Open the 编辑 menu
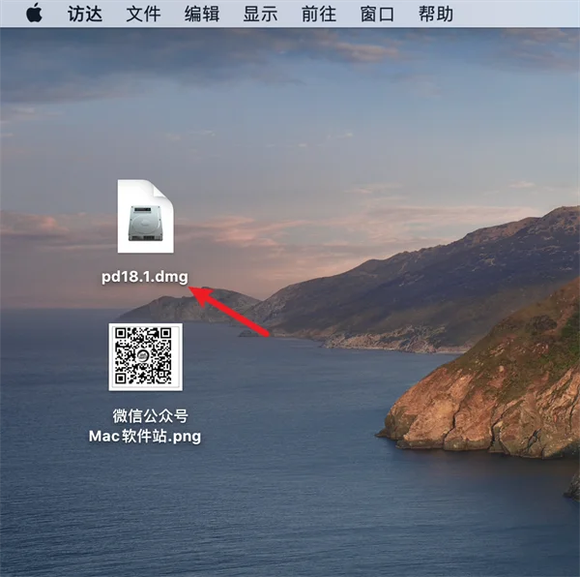This screenshot has width=580, height=577. (x=202, y=15)
